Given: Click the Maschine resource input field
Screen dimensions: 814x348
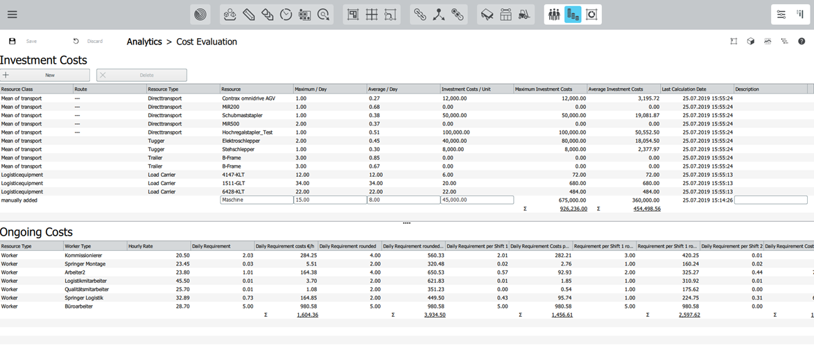Looking at the screenshot, I should tap(256, 200).
